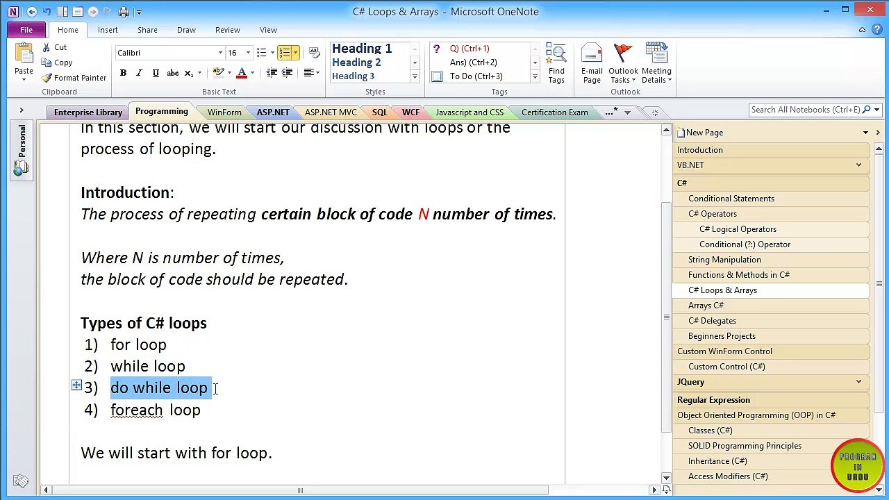Click the Back arrow in quick access toolbar
The image size is (889, 500).
32,12
